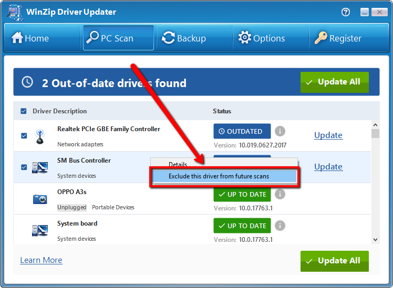Click the help question mark icon
This screenshot has height=288, width=393.
[346, 12]
